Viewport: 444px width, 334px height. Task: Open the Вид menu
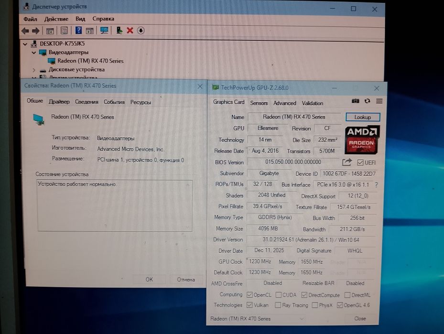click(80, 19)
